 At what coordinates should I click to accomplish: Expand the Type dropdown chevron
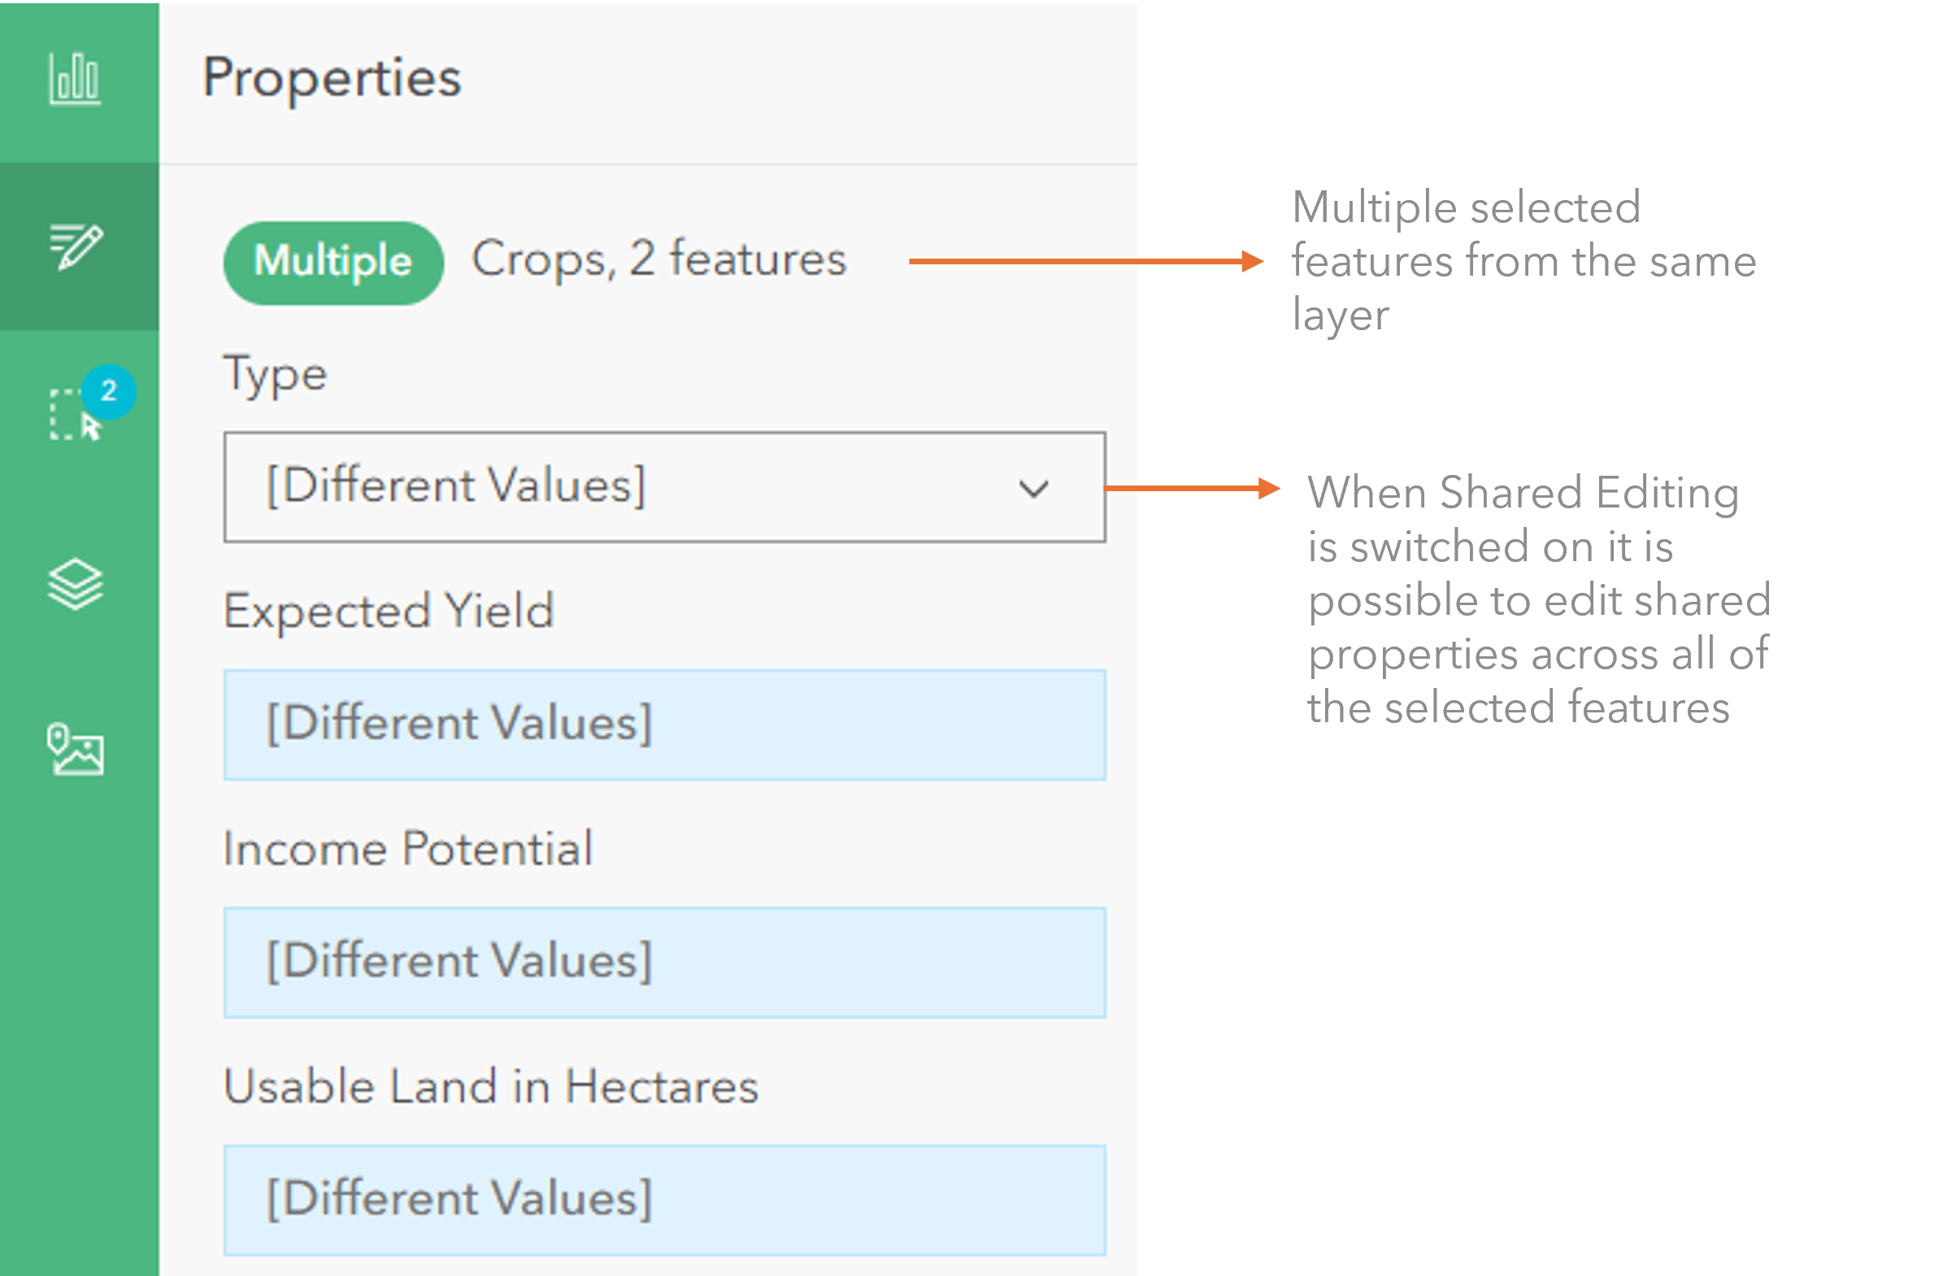(1033, 489)
